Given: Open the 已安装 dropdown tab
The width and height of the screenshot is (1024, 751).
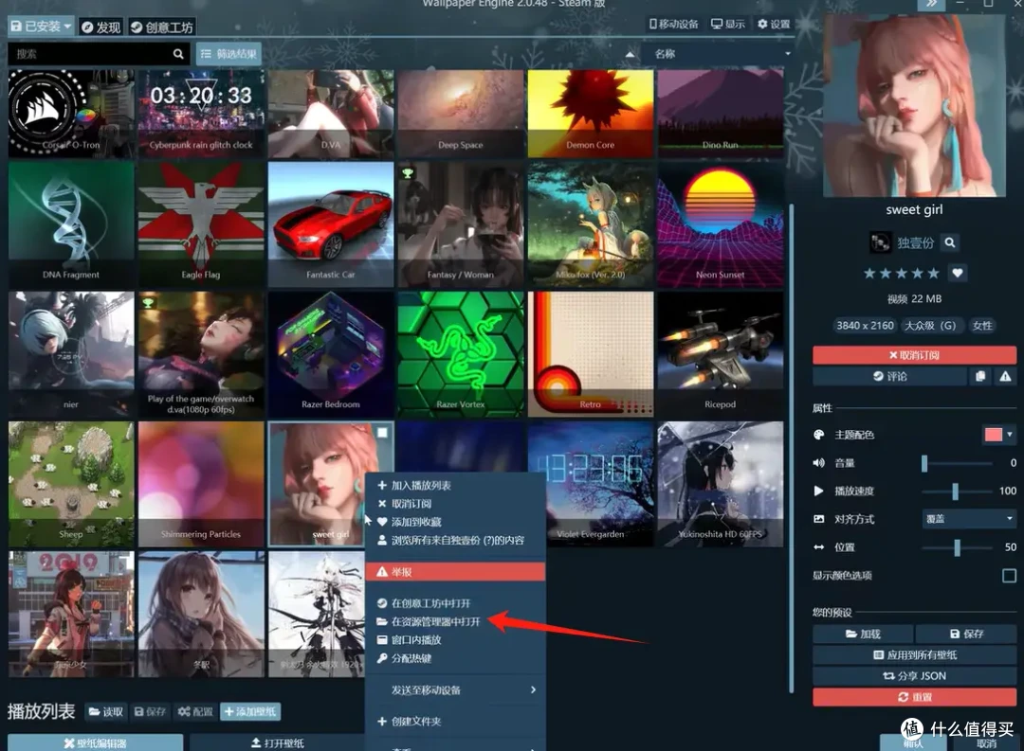Looking at the screenshot, I should tap(41, 27).
